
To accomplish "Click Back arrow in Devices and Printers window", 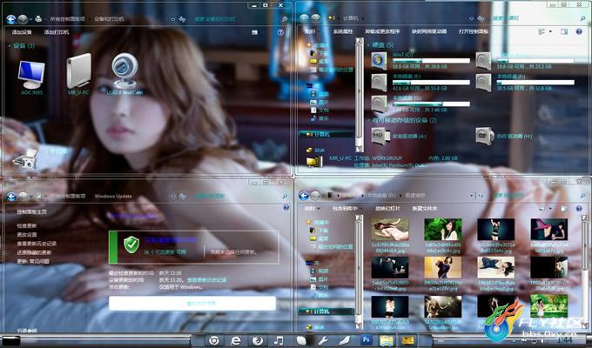I will point(11,19).
